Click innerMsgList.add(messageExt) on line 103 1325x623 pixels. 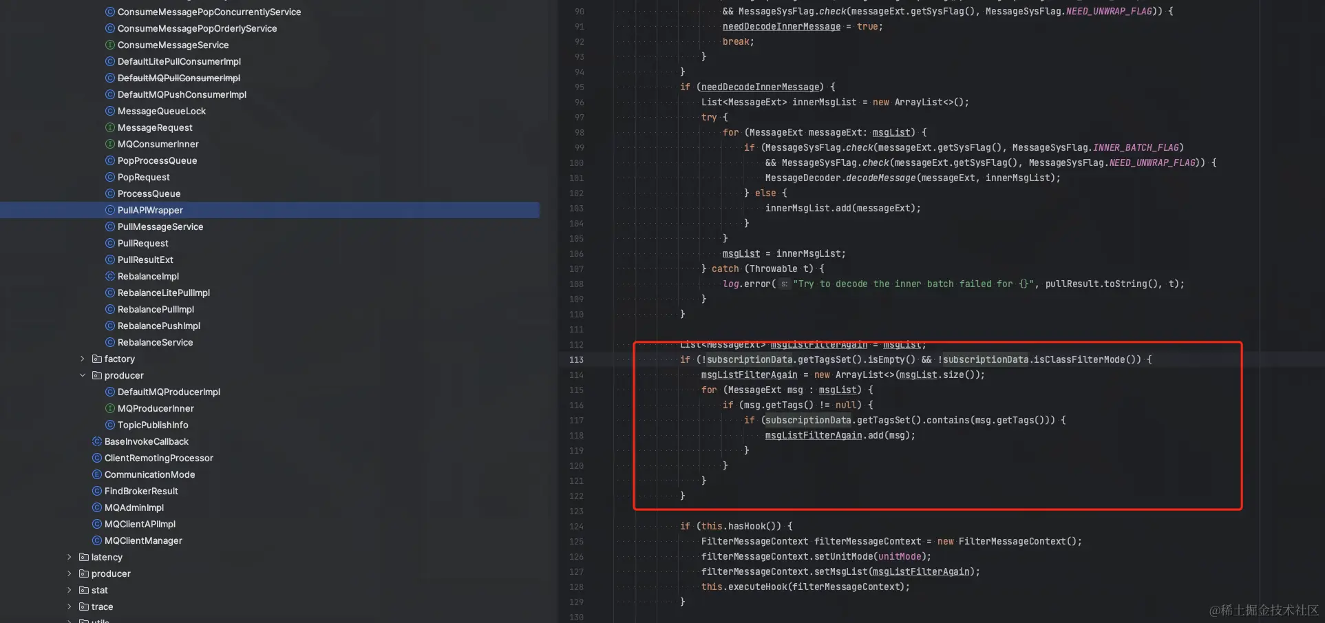pyautogui.click(x=842, y=208)
